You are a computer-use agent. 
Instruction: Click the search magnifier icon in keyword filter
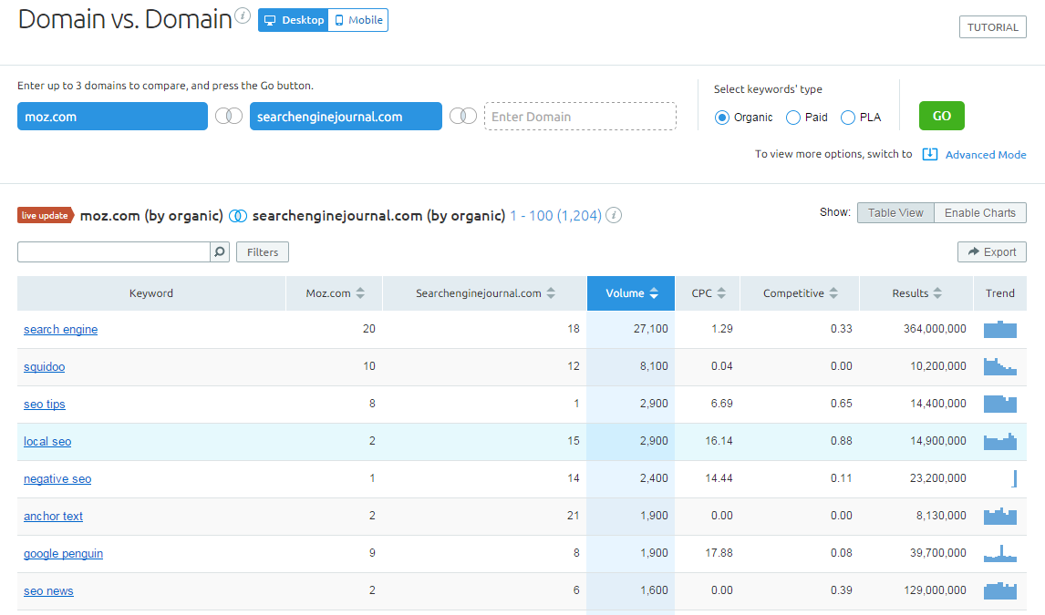point(220,252)
